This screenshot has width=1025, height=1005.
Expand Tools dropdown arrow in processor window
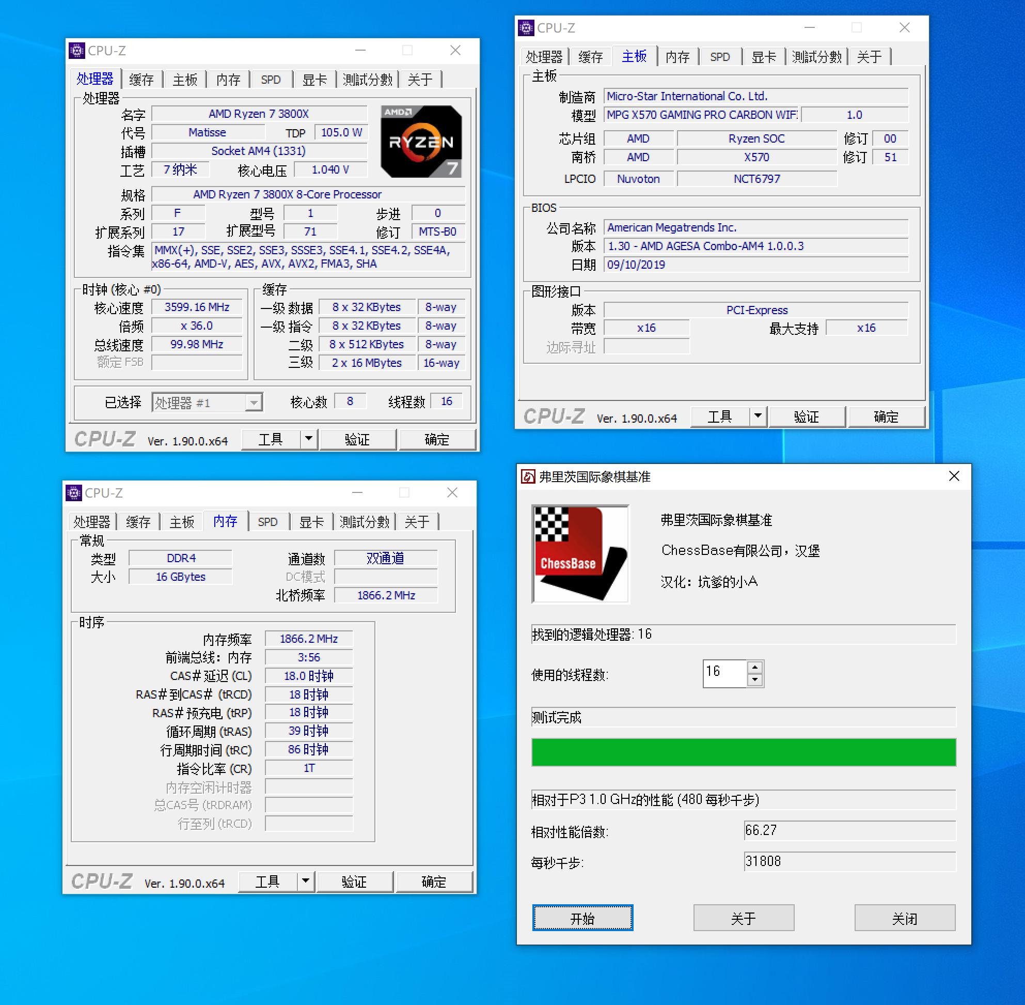pyautogui.click(x=309, y=439)
